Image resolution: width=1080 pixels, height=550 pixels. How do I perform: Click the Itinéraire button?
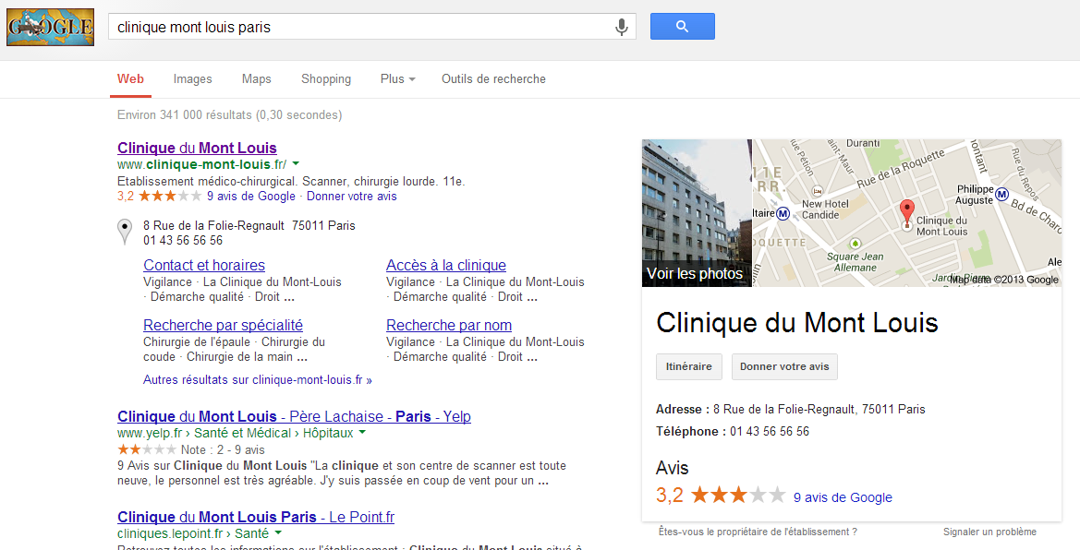pos(689,366)
